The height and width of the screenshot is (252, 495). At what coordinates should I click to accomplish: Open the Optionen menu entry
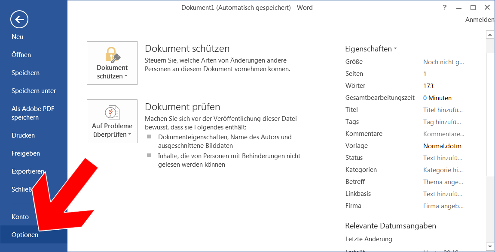coord(25,235)
